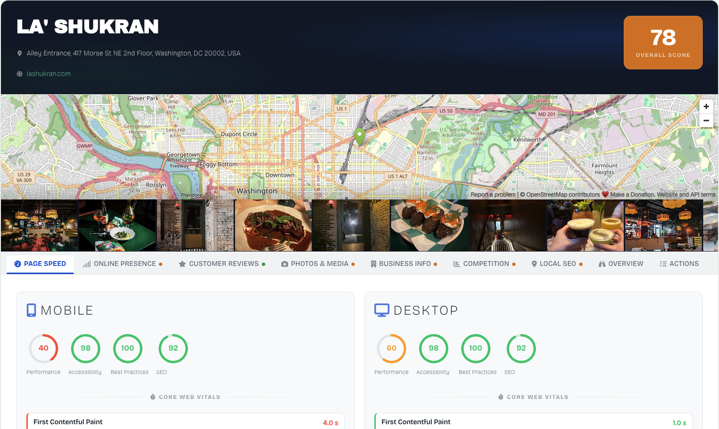Select the Mobile SEO gauge showing 92
This screenshot has width=719, height=429.
coord(173,349)
